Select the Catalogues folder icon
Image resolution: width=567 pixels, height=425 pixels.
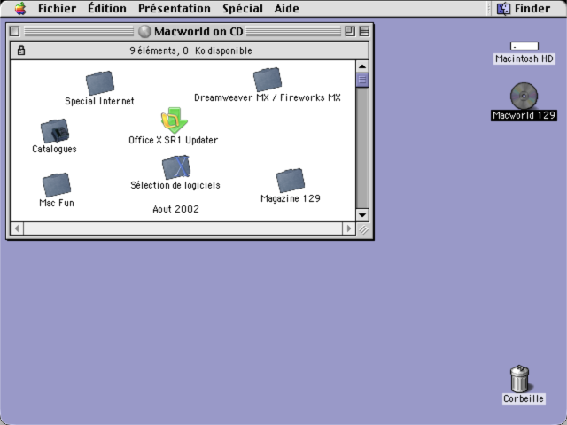[55, 130]
